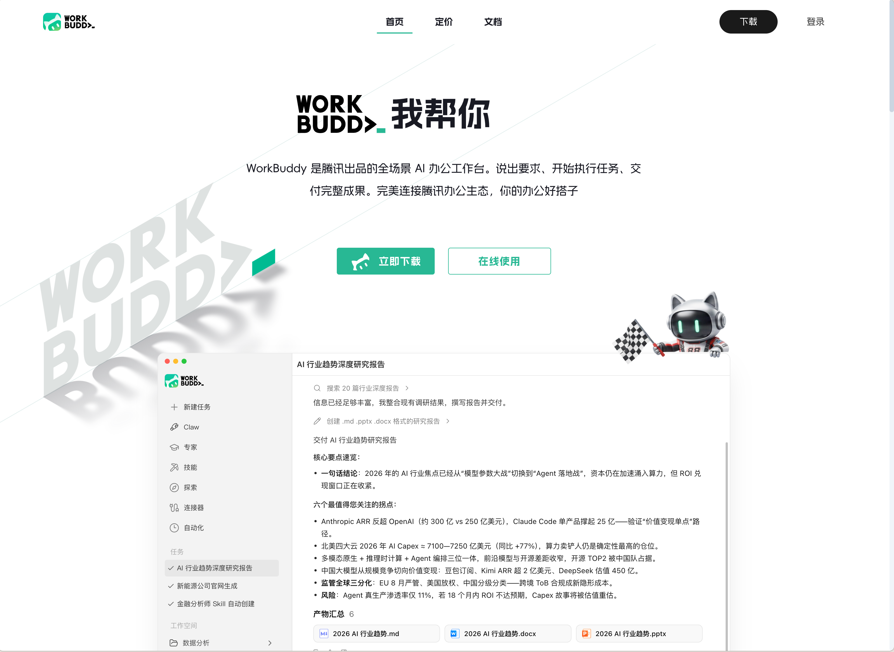This screenshot has width=894, height=652.
Task: Open file 2026 AI 行业趋势.md
Action: (x=376, y=634)
